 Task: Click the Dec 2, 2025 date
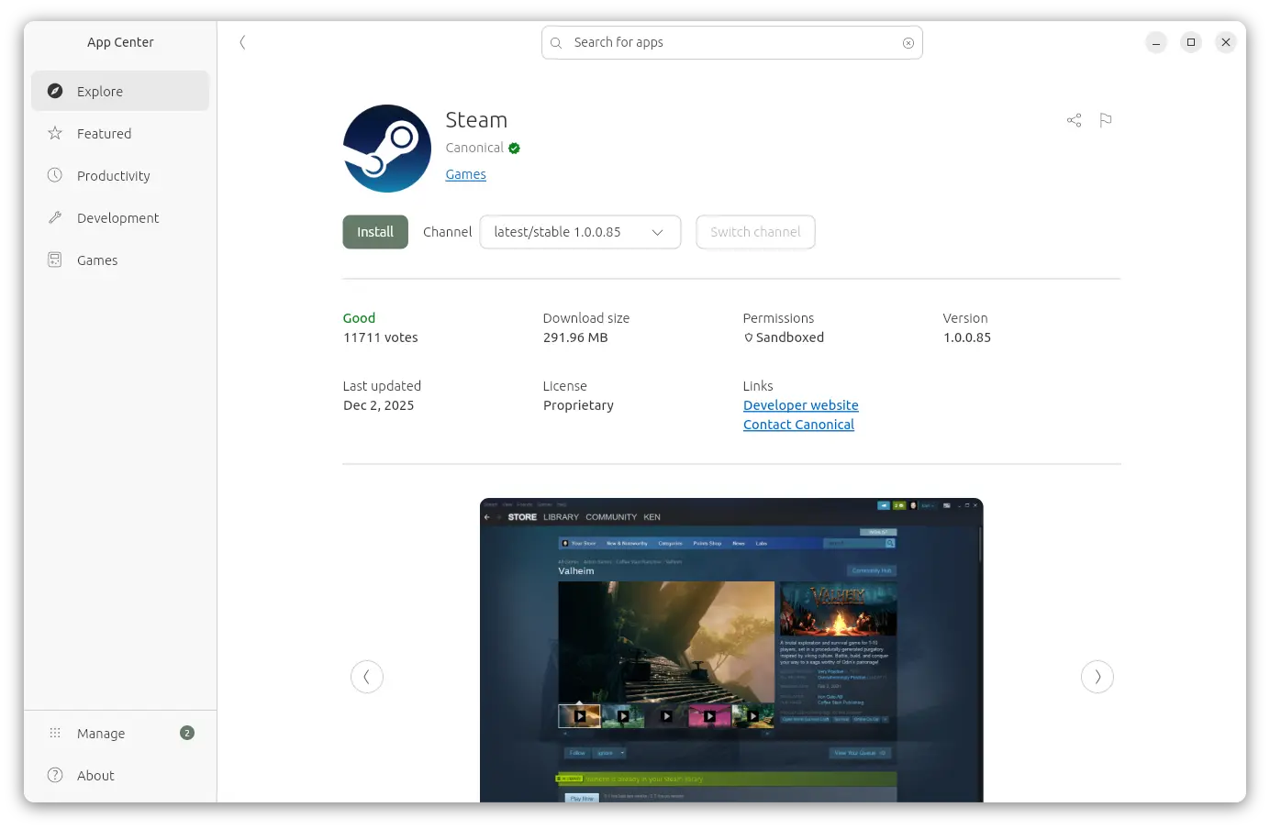coord(379,405)
